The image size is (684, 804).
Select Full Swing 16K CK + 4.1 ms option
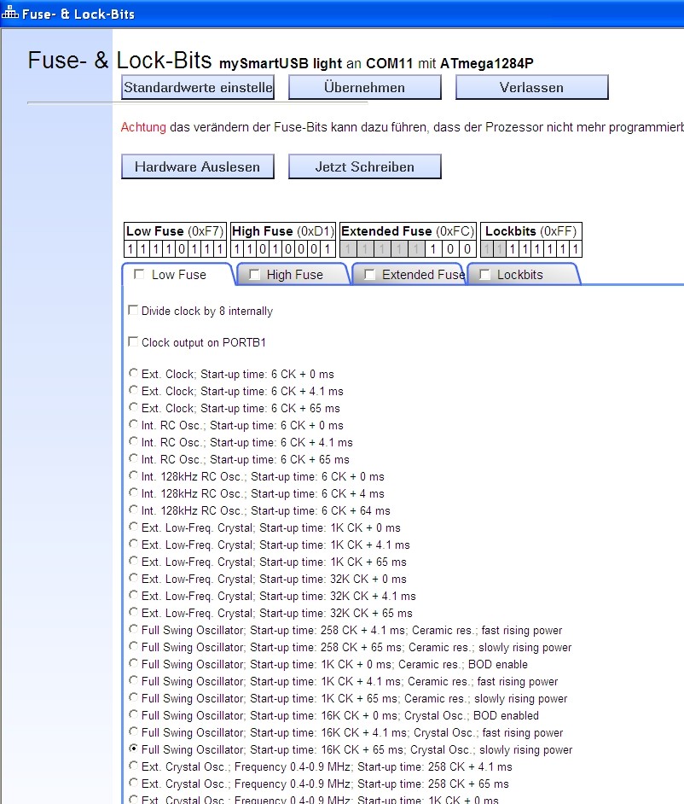coord(133,731)
